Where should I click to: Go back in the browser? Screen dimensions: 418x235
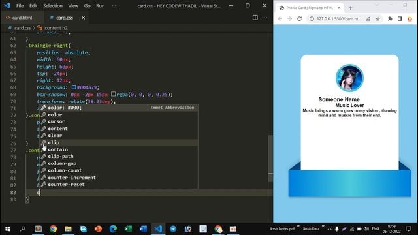[x=280, y=19]
